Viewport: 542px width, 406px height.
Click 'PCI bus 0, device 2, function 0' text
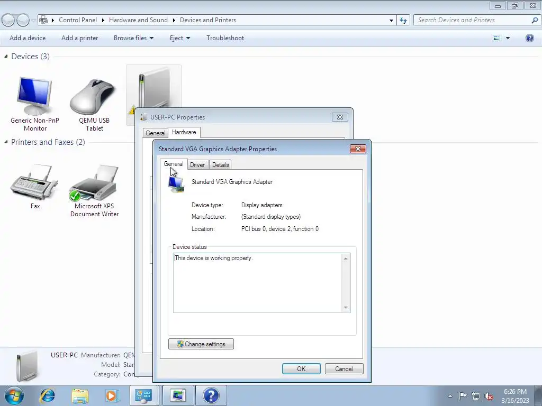click(280, 229)
